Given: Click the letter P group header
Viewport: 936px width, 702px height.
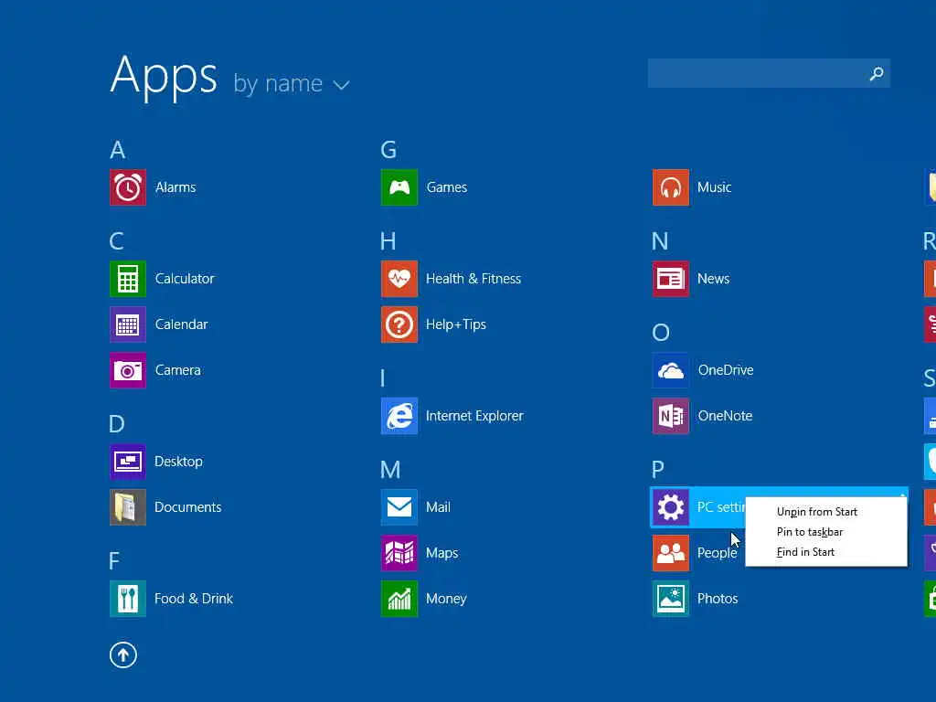Looking at the screenshot, I should point(658,470).
